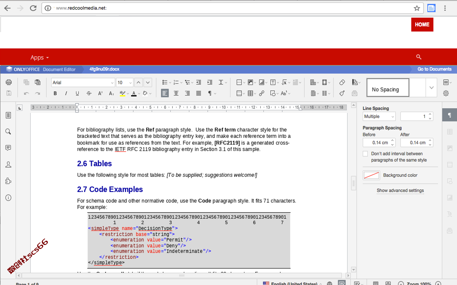Open the line spacing toolbar dropdown
The height and width of the screenshot is (285, 457).
pyautogui.click(x=222, y=82)
